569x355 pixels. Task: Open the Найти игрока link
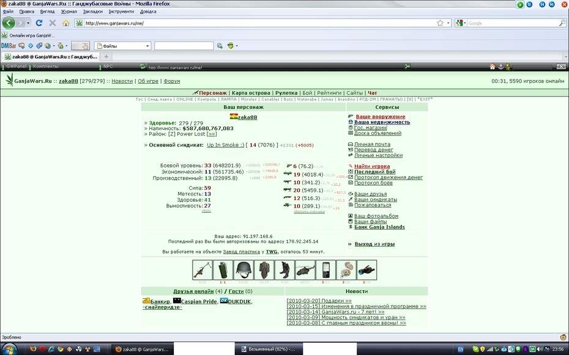pos(372,166)
